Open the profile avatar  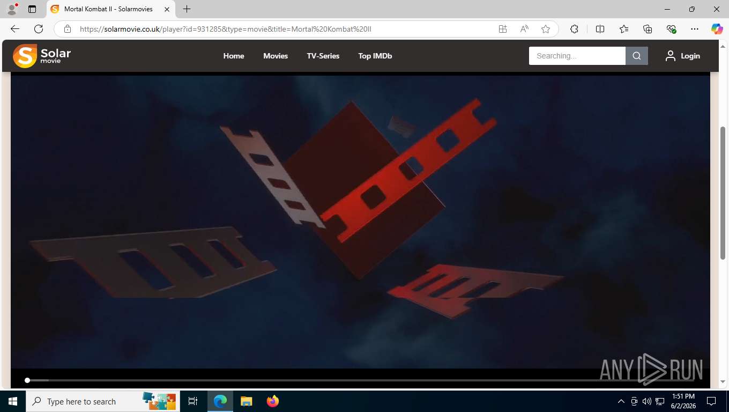(x=12, y=9)
